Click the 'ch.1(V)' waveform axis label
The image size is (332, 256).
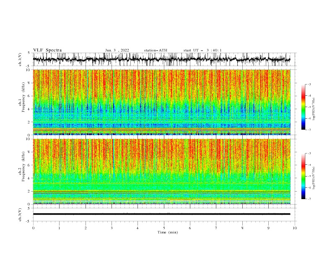click(x=20, y=59)
